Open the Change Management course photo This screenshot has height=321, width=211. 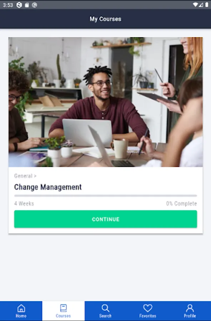click(x=106, y=102)
